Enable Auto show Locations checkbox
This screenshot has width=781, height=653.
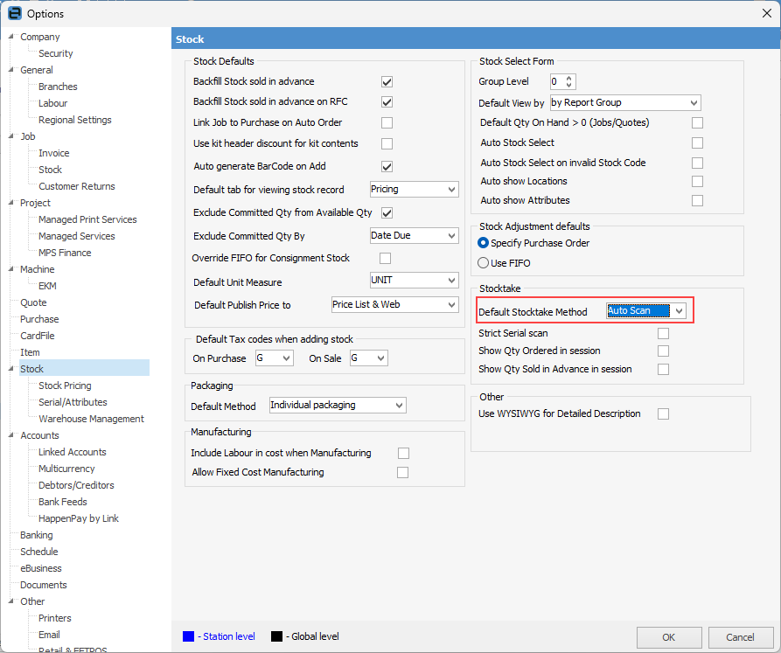click(x=697, y=181)
